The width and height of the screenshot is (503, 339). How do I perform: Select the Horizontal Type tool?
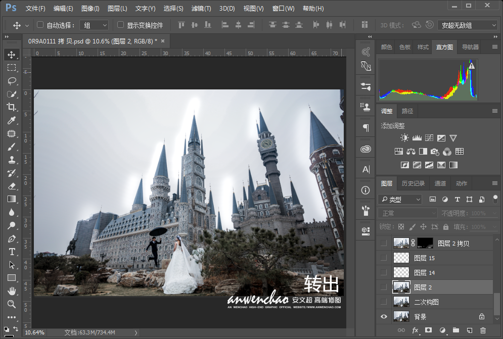12,252
